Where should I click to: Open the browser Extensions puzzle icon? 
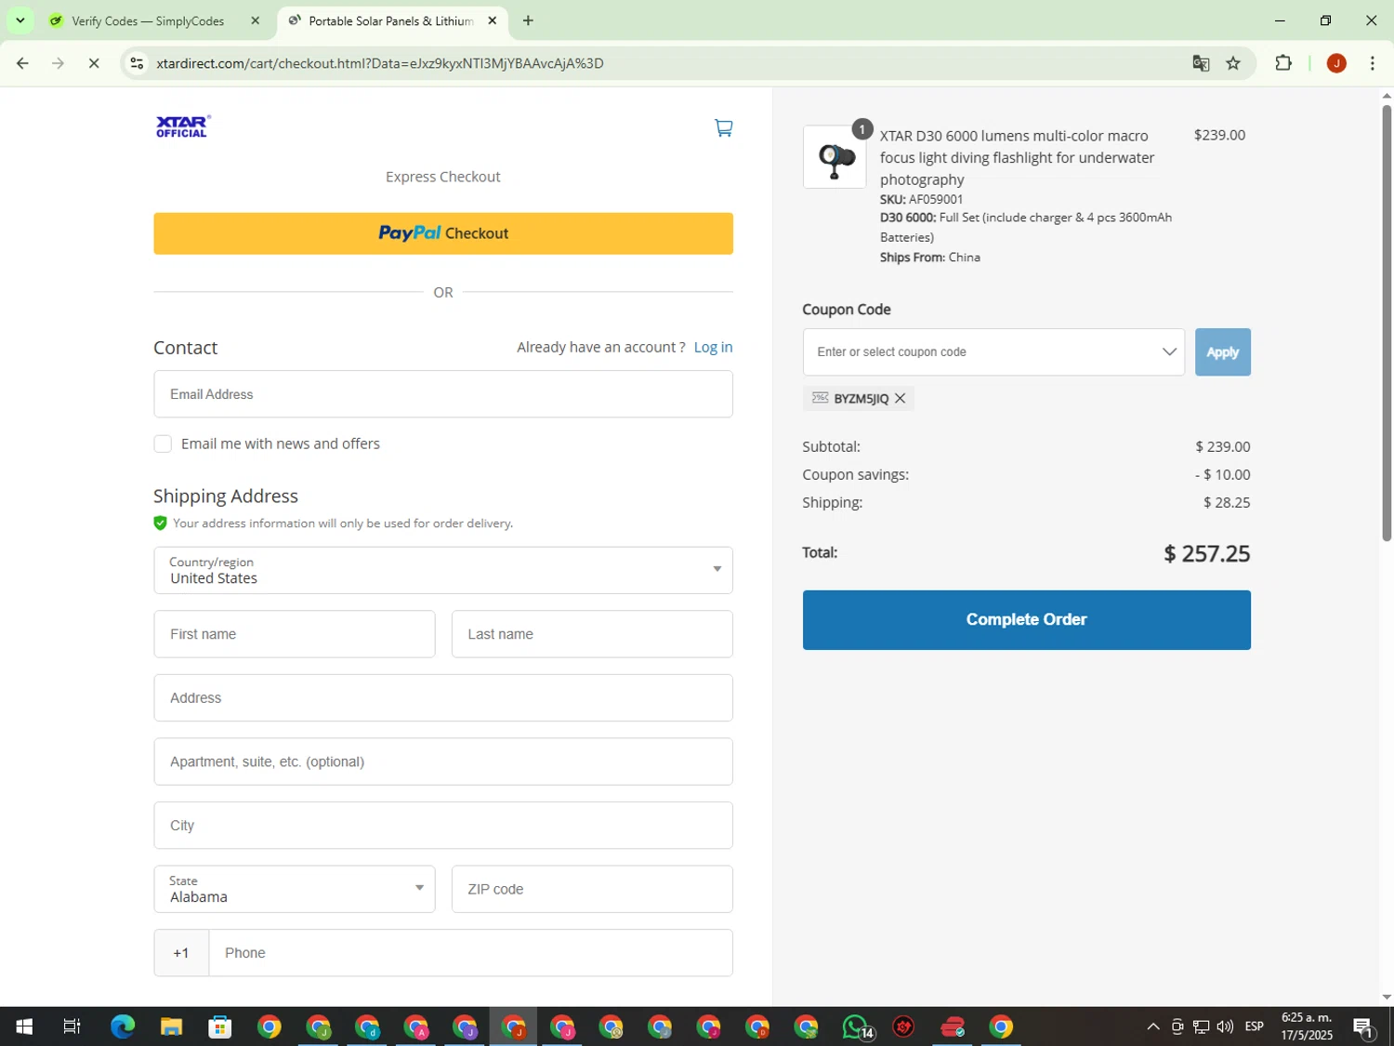point(1283,63)
